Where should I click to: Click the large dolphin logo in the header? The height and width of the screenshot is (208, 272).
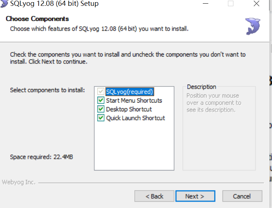pos(253,26)
